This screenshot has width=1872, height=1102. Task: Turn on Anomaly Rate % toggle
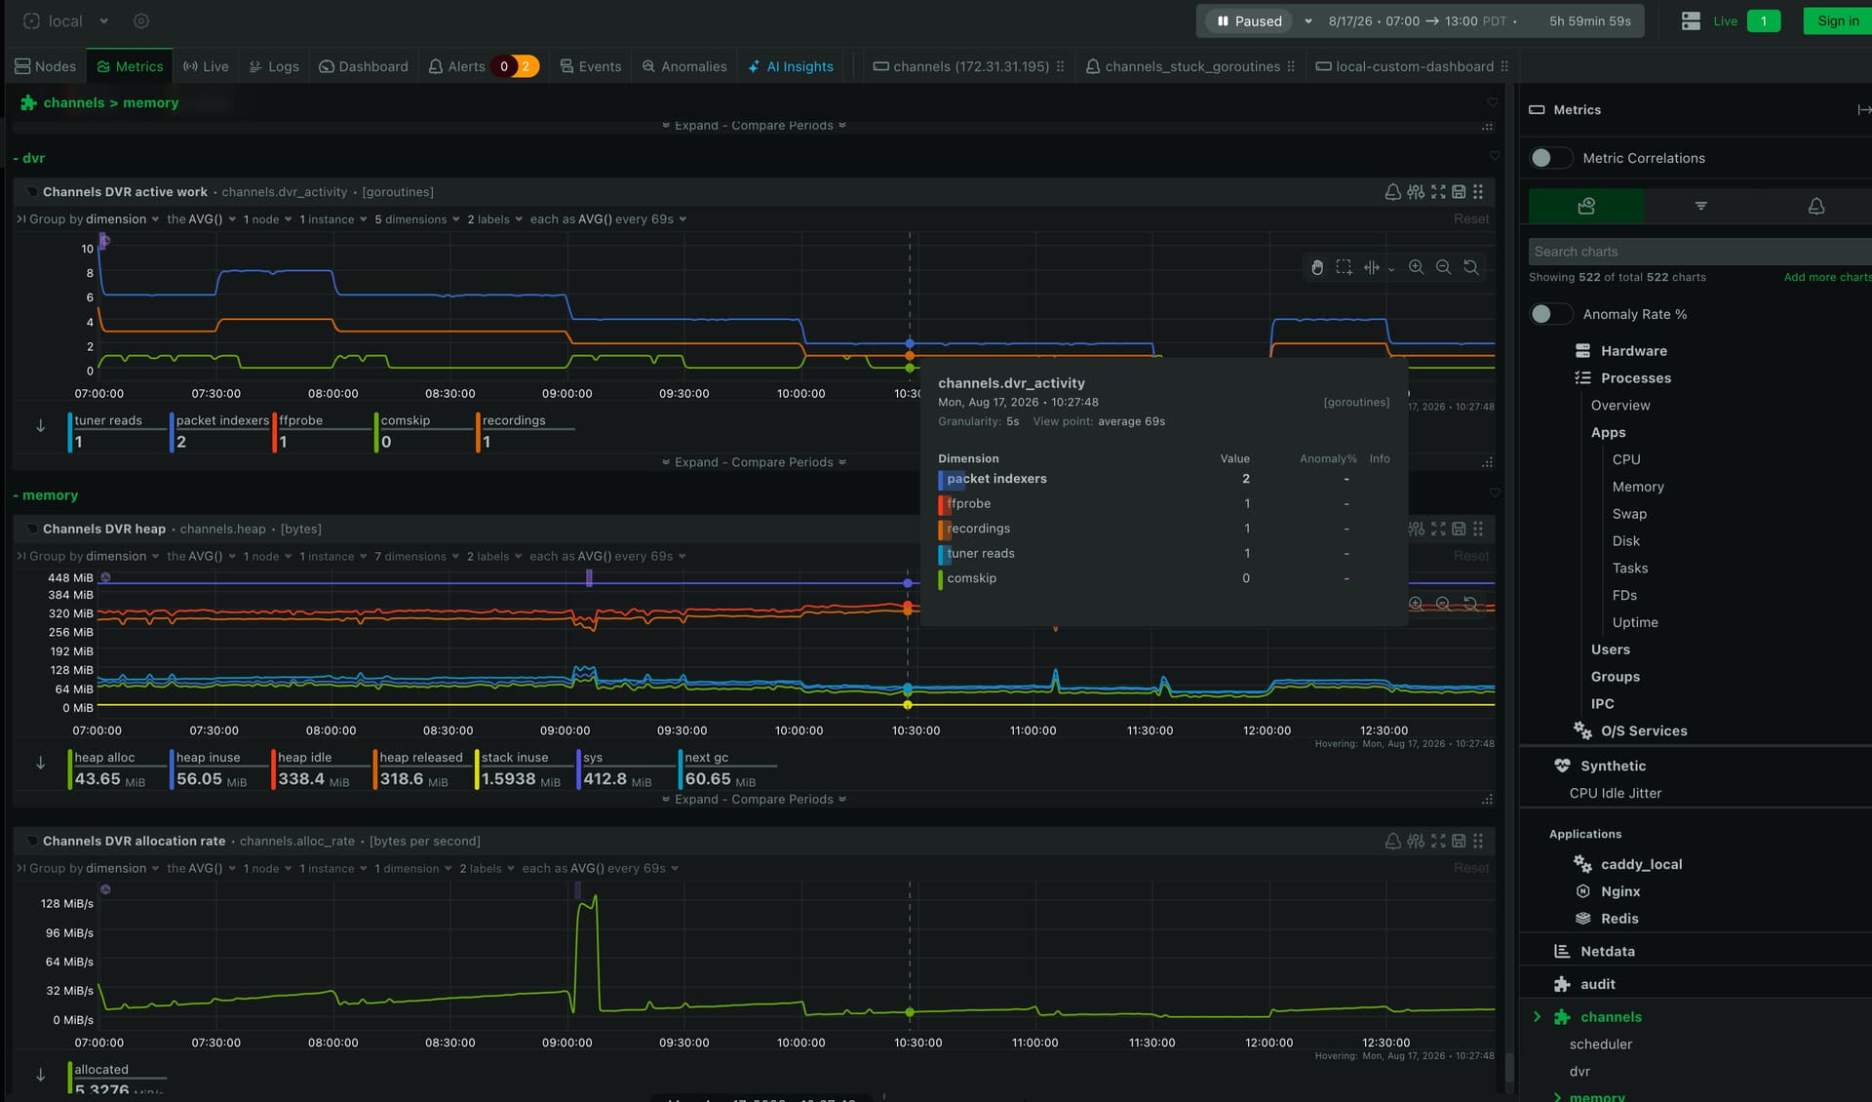1551,314
